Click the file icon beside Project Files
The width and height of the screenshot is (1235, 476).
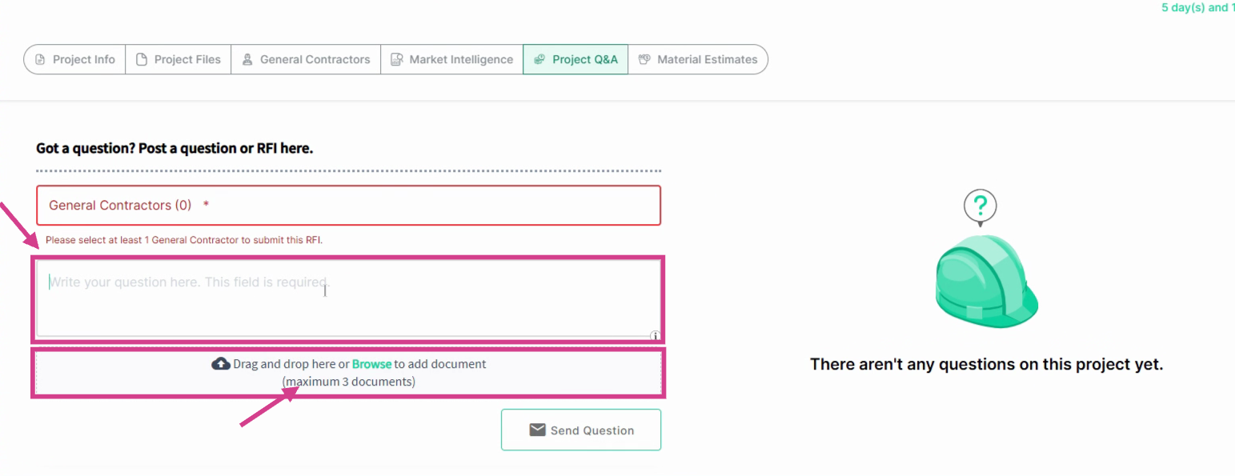142,59
